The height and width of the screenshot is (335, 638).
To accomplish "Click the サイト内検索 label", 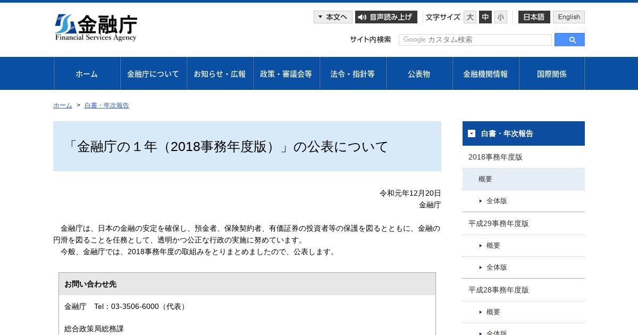I will click(x=371, y=39).
